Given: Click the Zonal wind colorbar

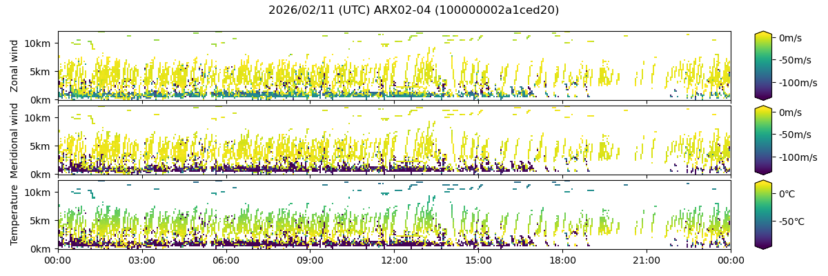Looking at the screenshot, I should (762, 66).
